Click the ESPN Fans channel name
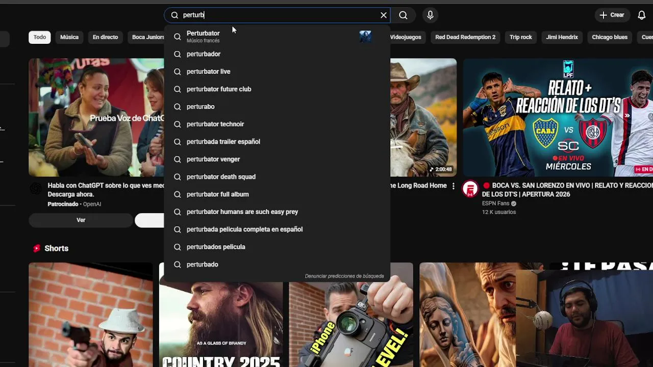This screenshot has width=653, height=367. [x=496, y=203]
